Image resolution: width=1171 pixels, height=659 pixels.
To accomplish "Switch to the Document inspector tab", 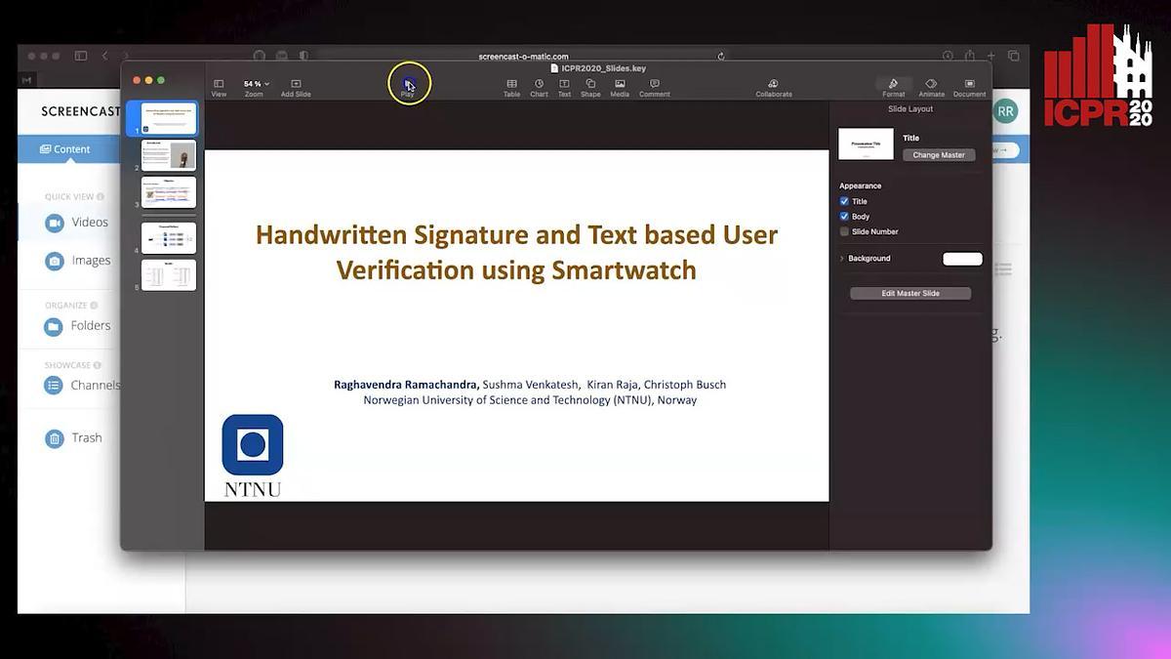I will 969,85.
